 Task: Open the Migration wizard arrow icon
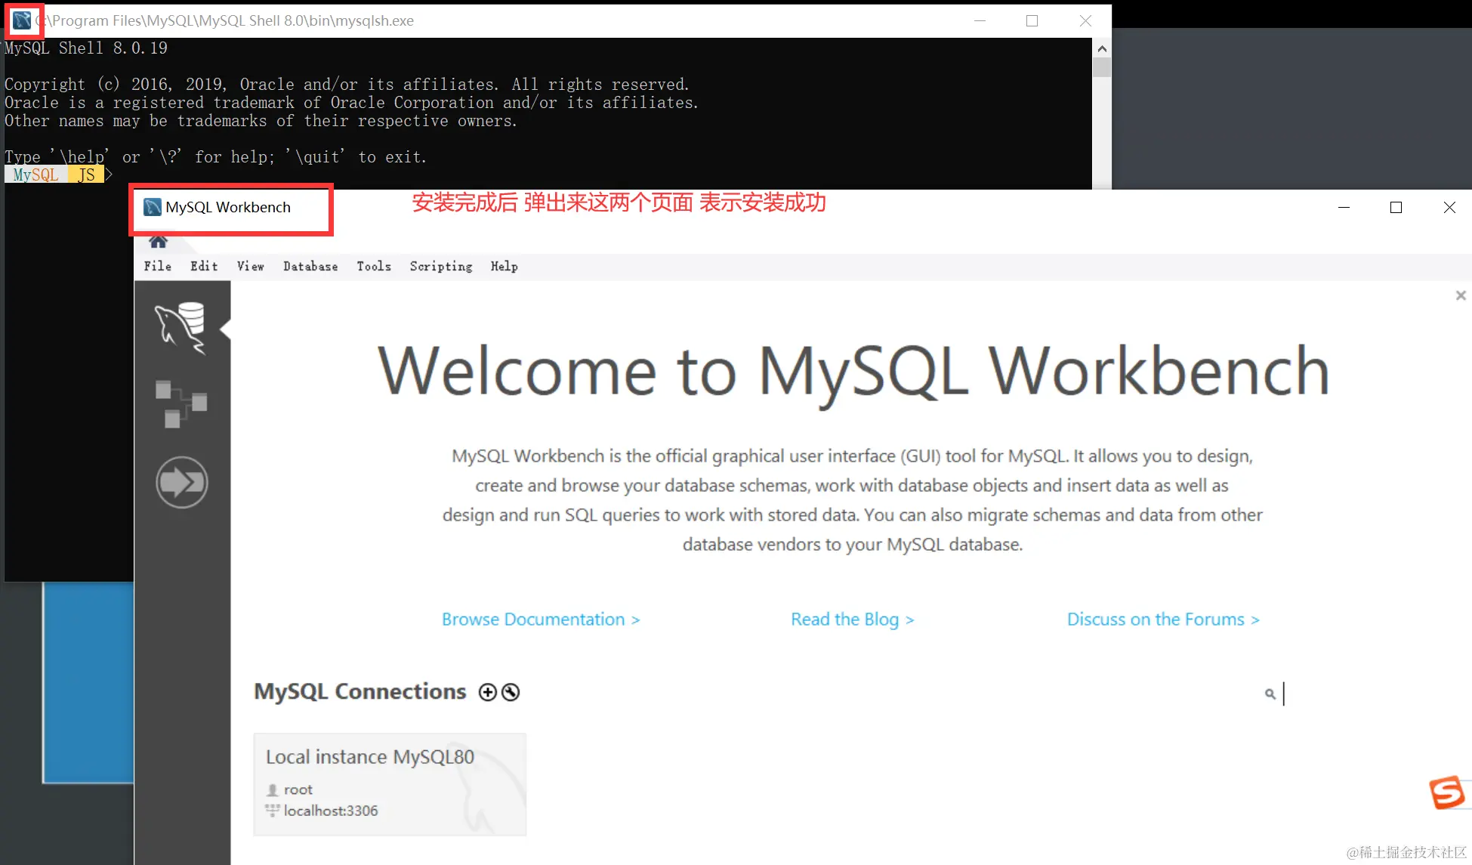coord(181,482)
